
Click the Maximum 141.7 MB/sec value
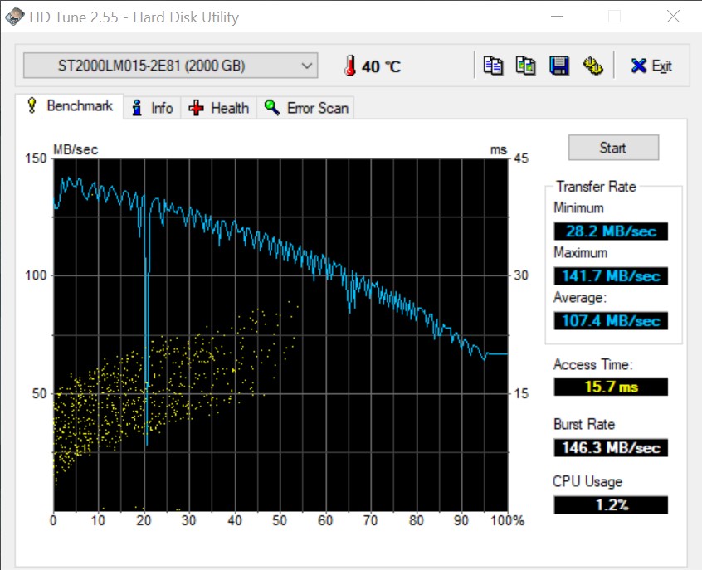tap(610, 276)
